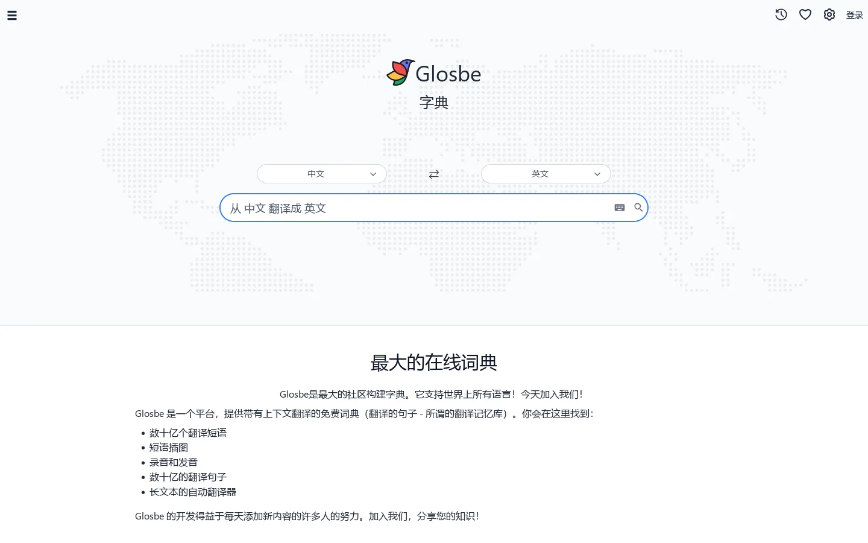Click the 数十亿个翻译短语 list item

click(x=188, y=433)
